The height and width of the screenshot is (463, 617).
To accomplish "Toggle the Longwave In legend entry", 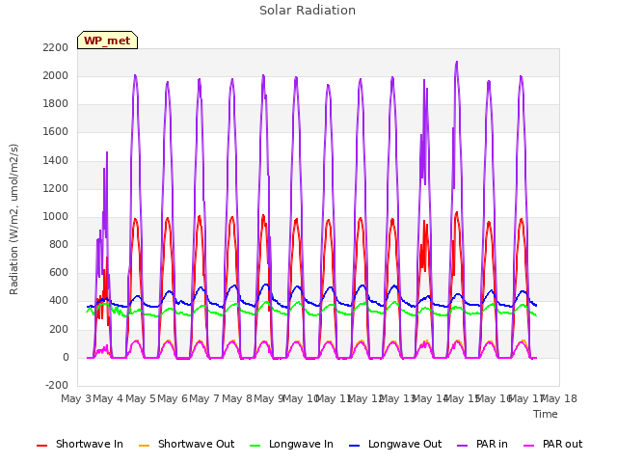I will click(x=291, y=444).
